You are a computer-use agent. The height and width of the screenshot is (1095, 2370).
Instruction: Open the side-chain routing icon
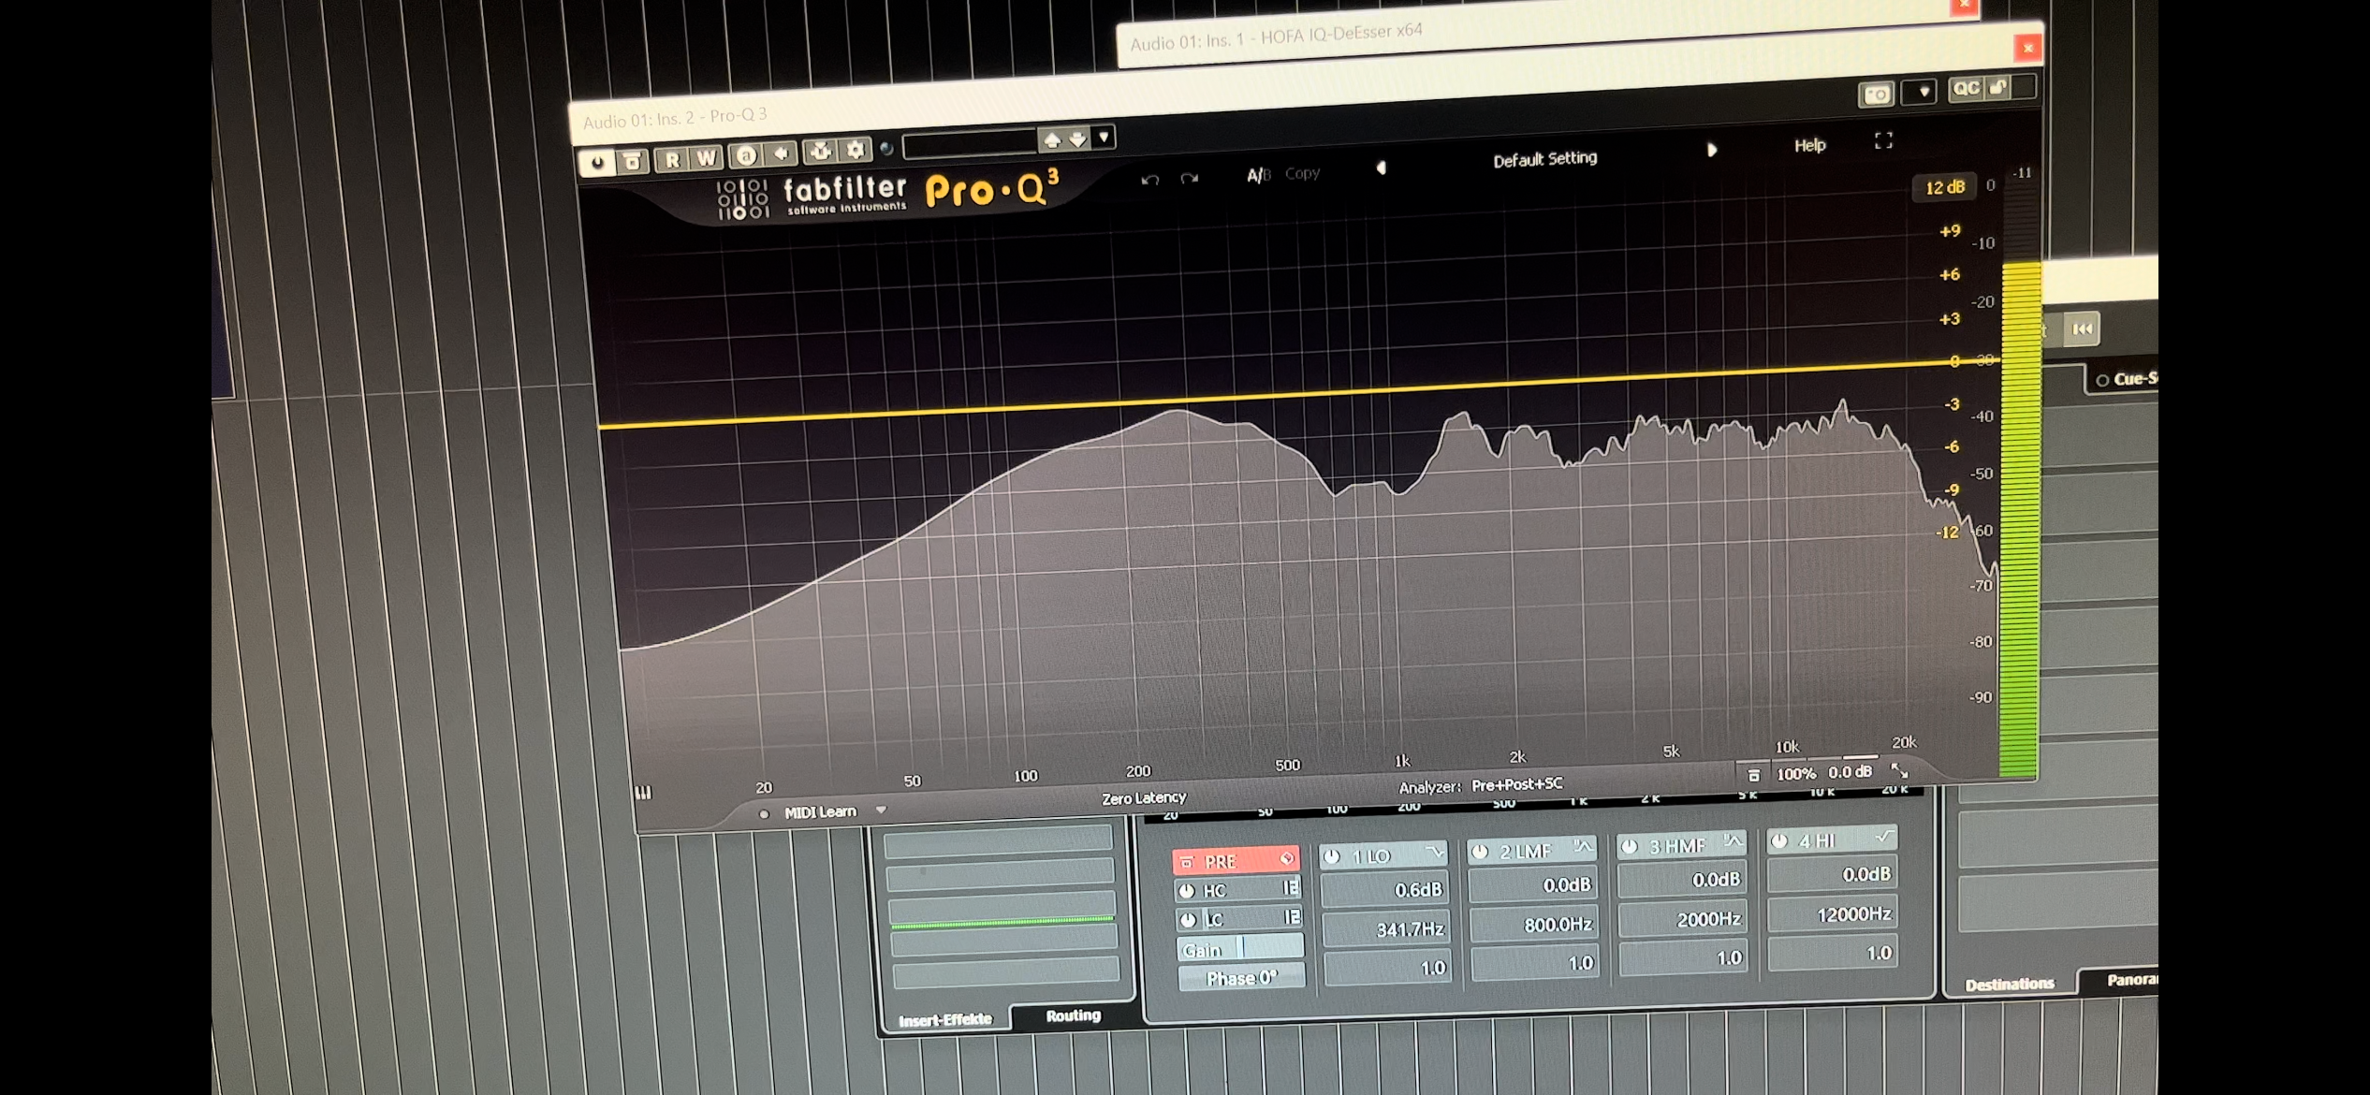(x=821, y=151)
